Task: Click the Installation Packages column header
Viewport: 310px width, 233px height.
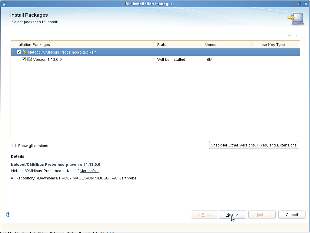Action: click(83, 44)
